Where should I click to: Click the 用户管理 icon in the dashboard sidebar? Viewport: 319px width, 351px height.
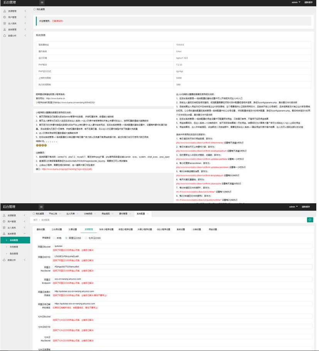click(x=5, y=17)
